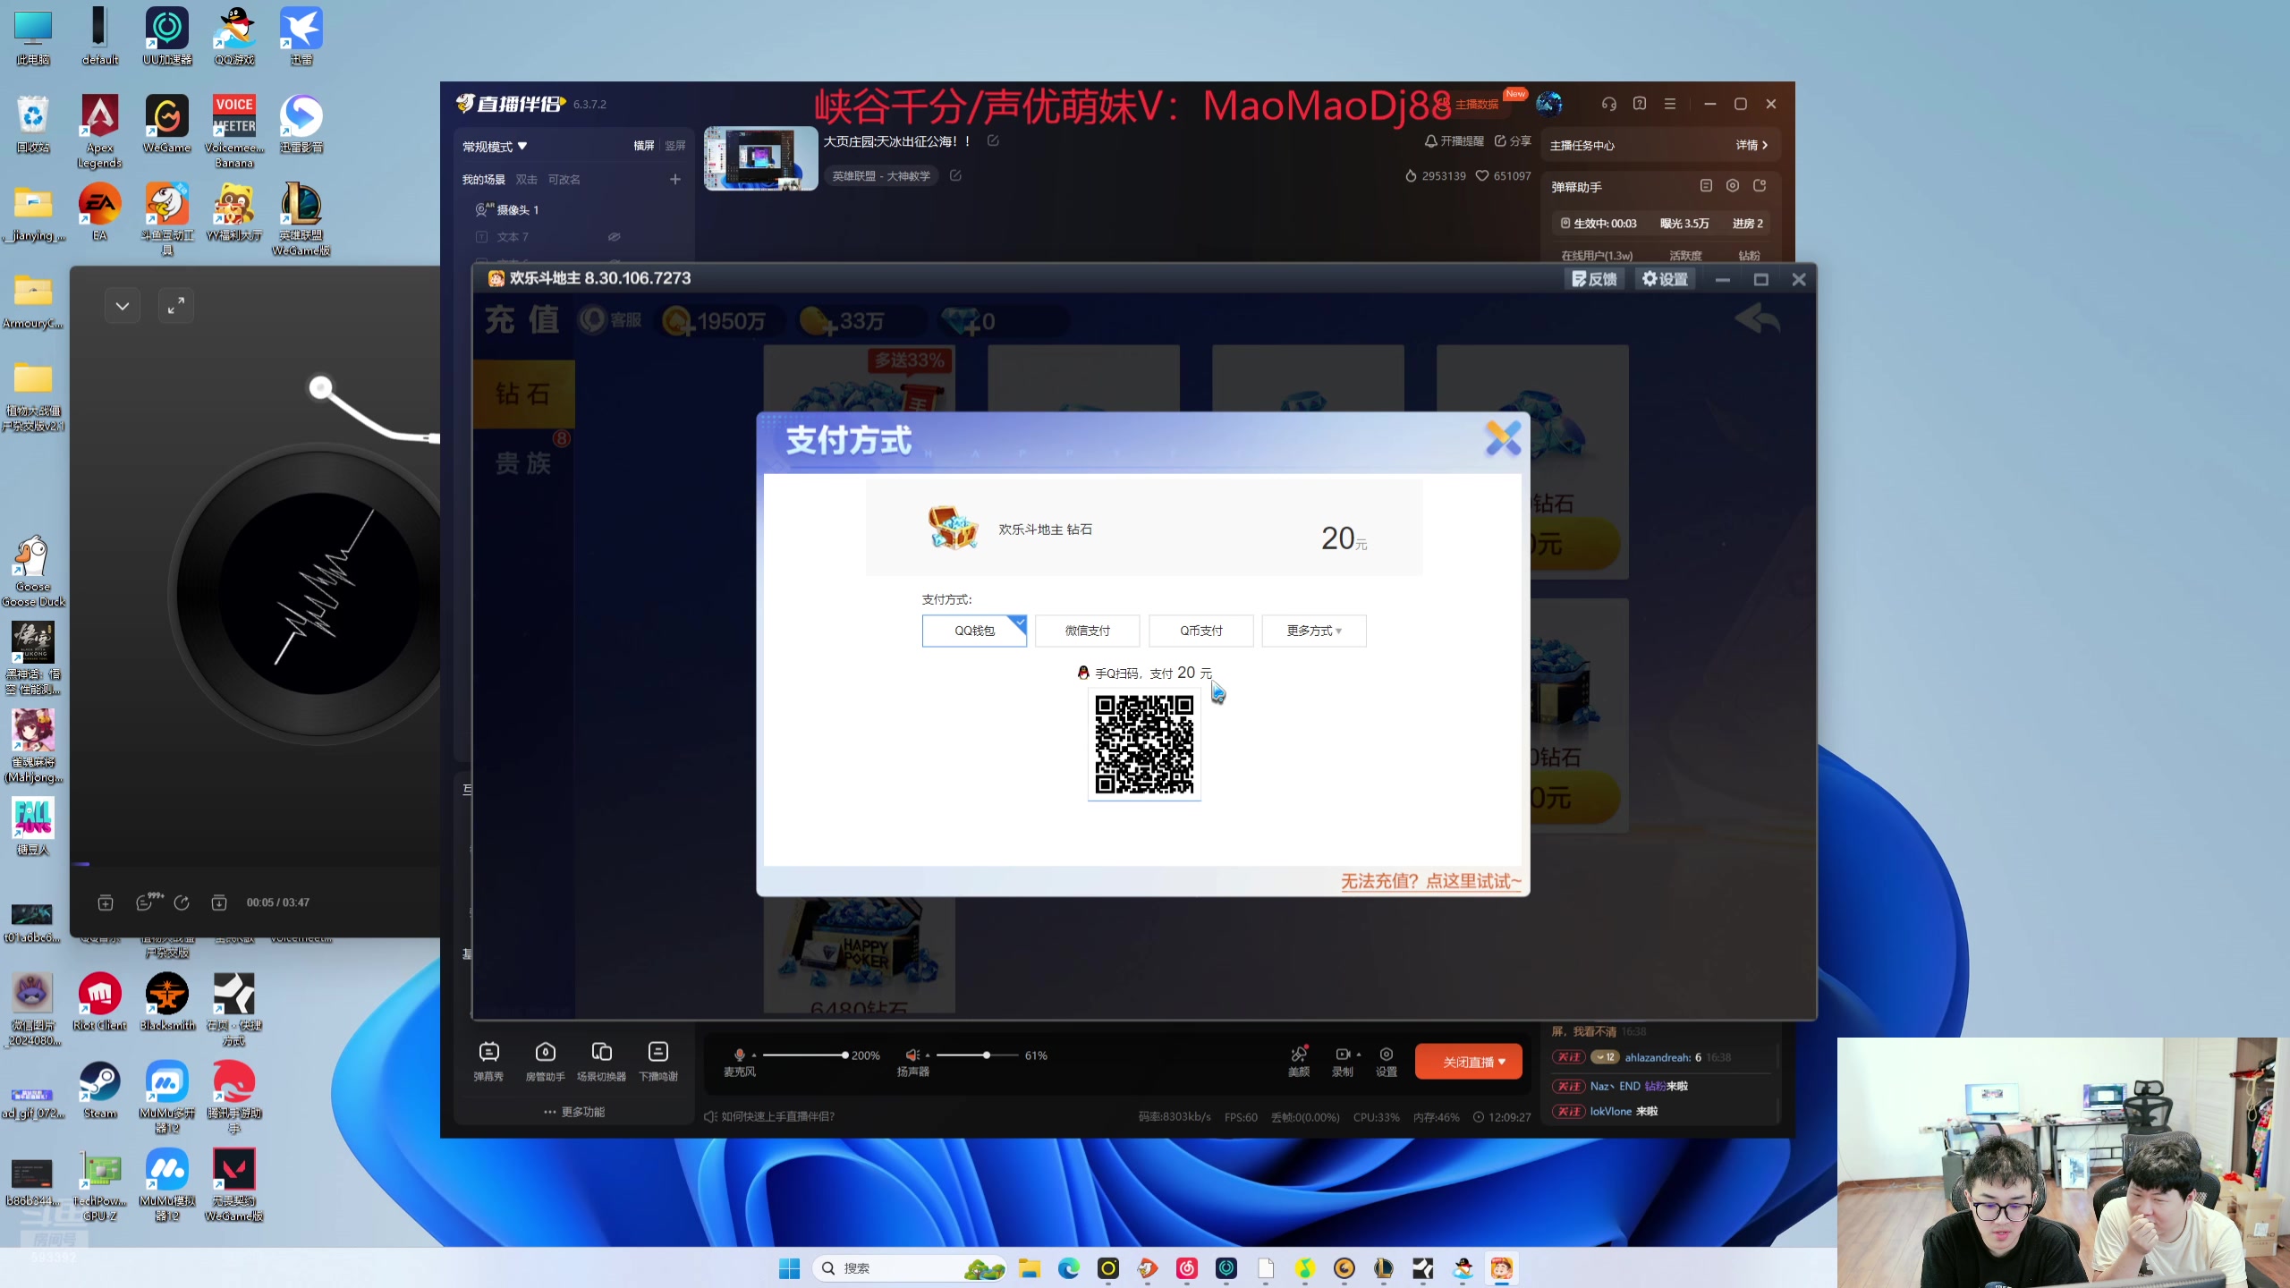Select 微信支付 payment method
The width and height of the screenshot is (2290, 1288).
[x=1087, y=631]
